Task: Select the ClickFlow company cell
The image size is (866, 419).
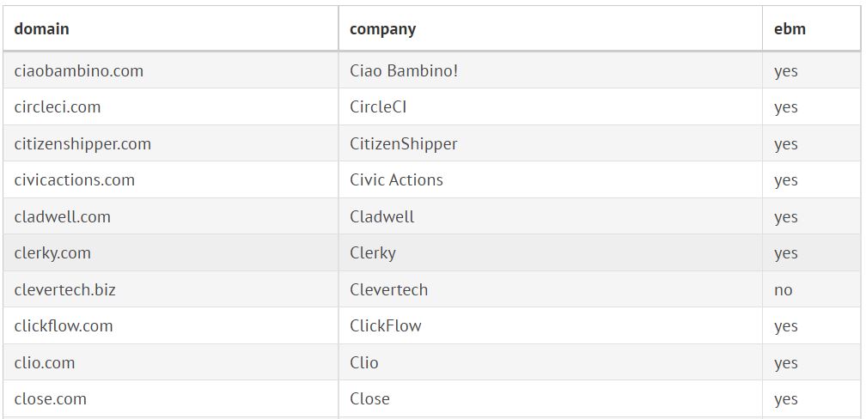Action: 386,326
